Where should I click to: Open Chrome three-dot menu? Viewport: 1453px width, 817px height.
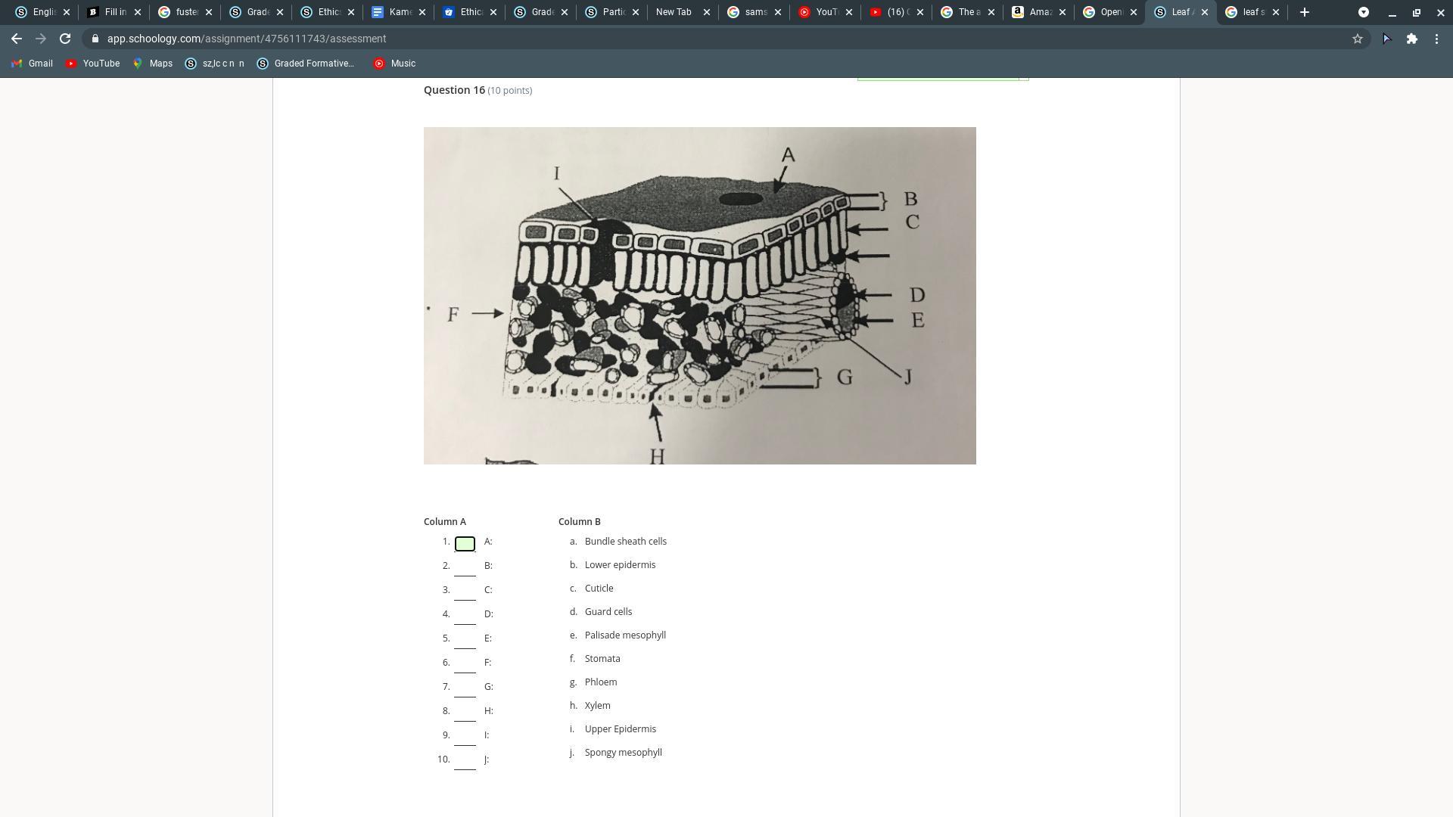(x=1437, y=39)
